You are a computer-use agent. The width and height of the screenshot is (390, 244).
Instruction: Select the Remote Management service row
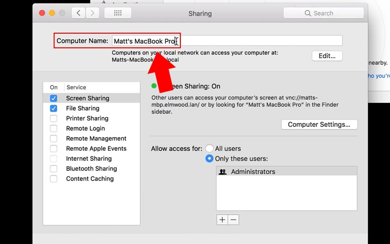pyautogui.click(x=92, y=139)
